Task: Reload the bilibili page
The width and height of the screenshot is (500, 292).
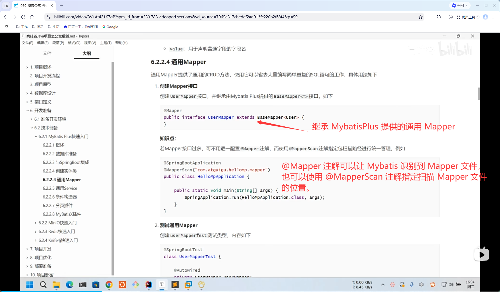Action: tap(23, 17)
